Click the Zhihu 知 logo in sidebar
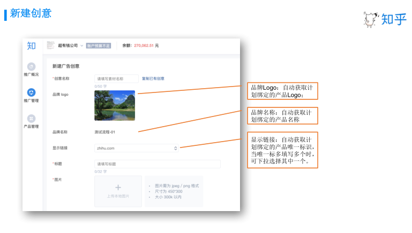412x233 pixels. coord(32,46)
